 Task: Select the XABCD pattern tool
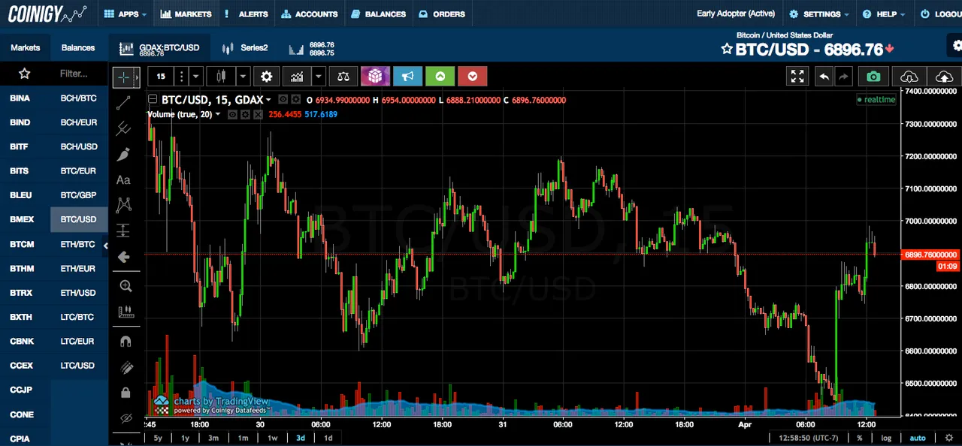tap(124, 204)
